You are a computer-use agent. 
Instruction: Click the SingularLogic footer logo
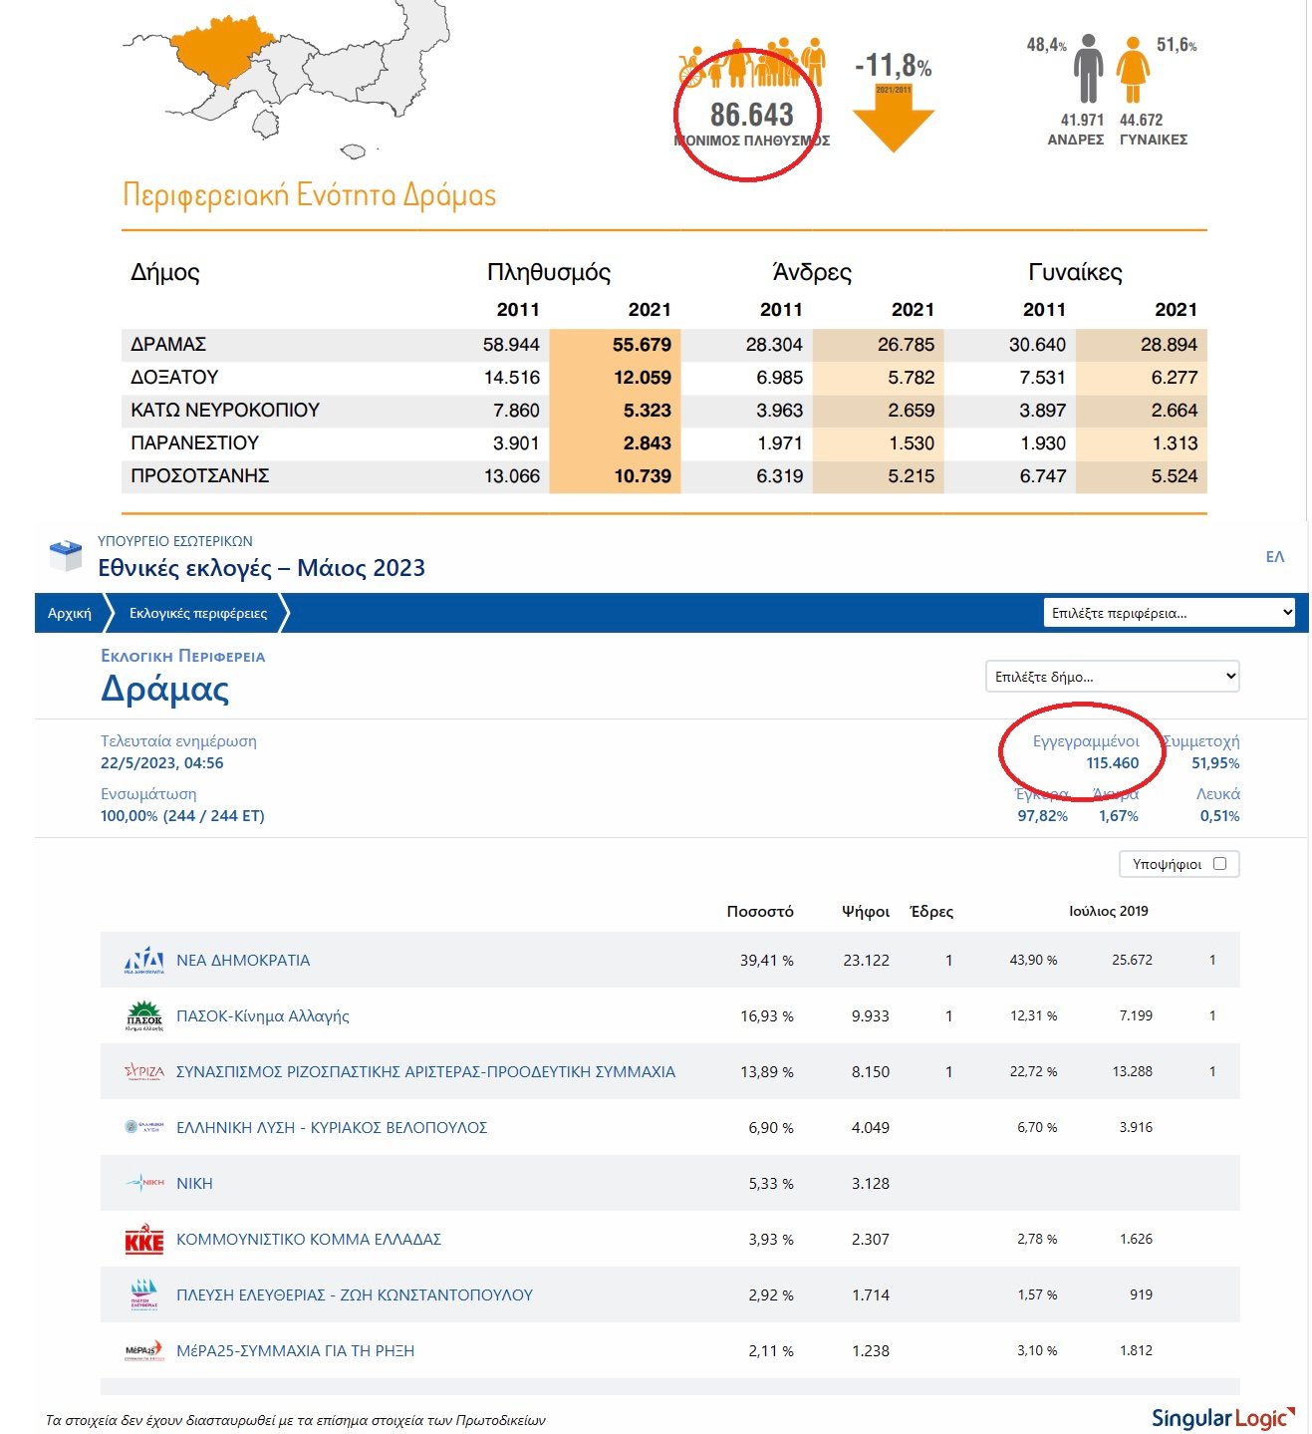[x=1223, y=1418]
